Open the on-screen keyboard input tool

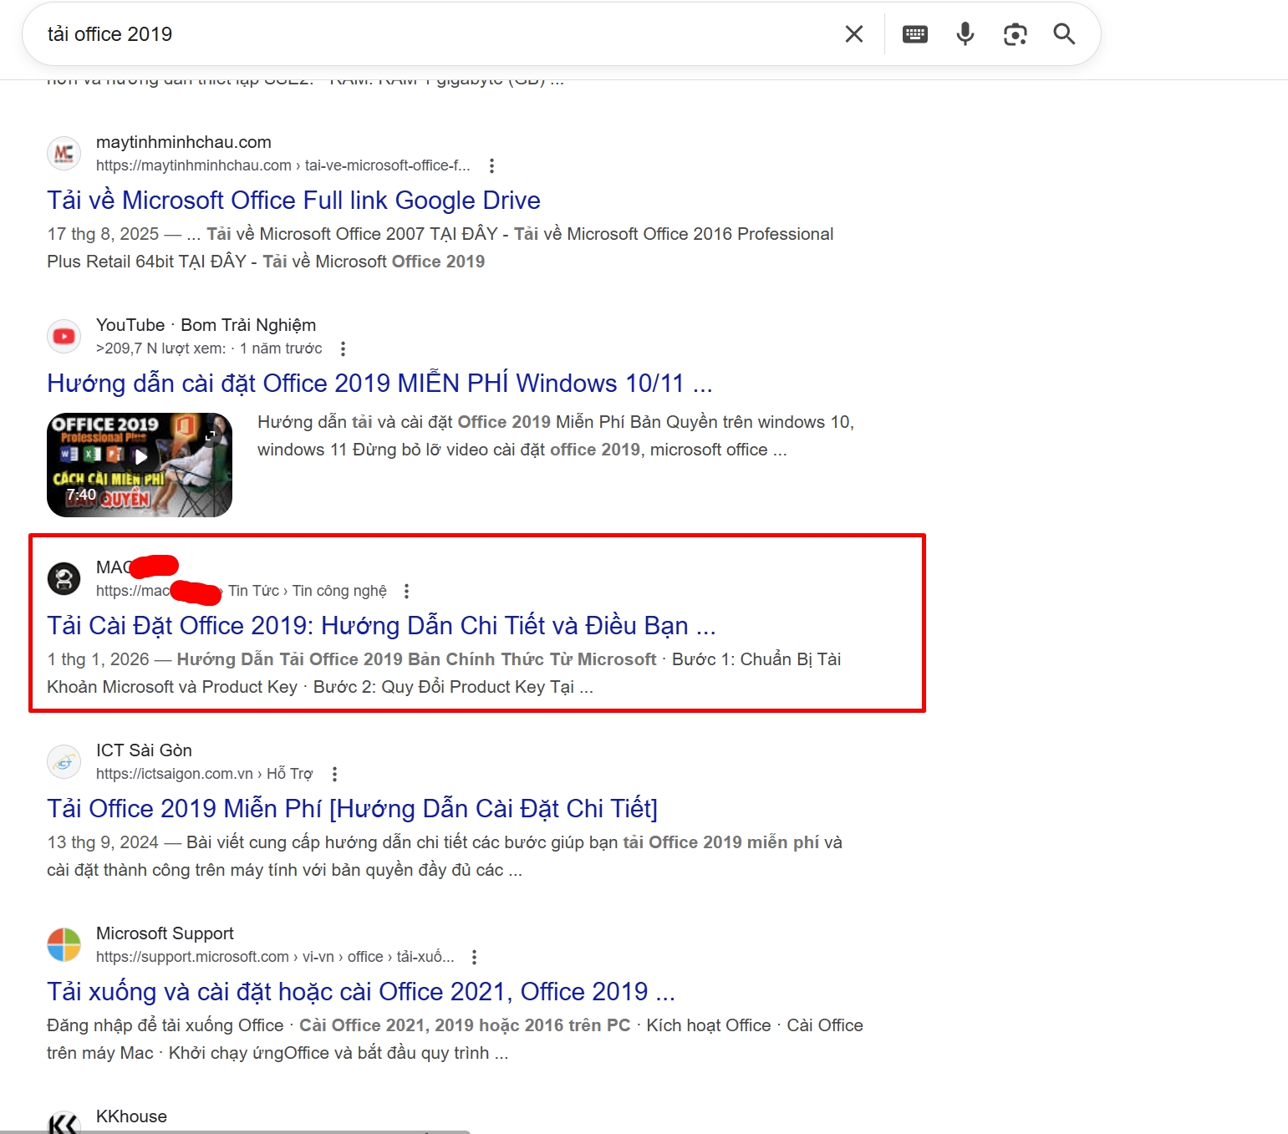tap(914, 34)
